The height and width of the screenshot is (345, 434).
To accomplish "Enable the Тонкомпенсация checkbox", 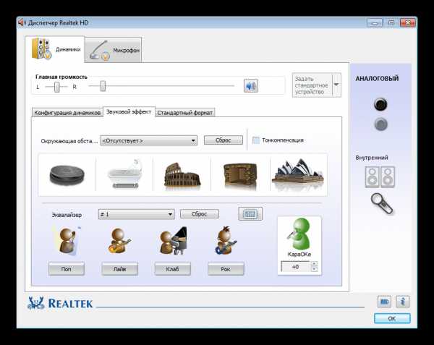I will pyautogui.click(x=256, y=140).
